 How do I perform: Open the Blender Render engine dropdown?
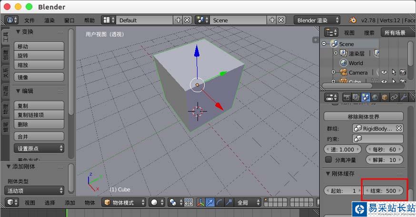pos(317,20)
